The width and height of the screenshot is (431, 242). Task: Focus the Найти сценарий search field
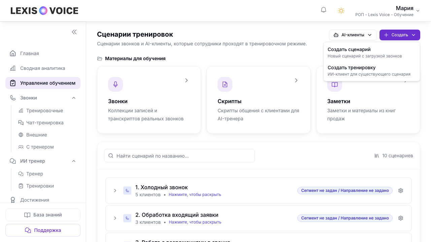179,156
